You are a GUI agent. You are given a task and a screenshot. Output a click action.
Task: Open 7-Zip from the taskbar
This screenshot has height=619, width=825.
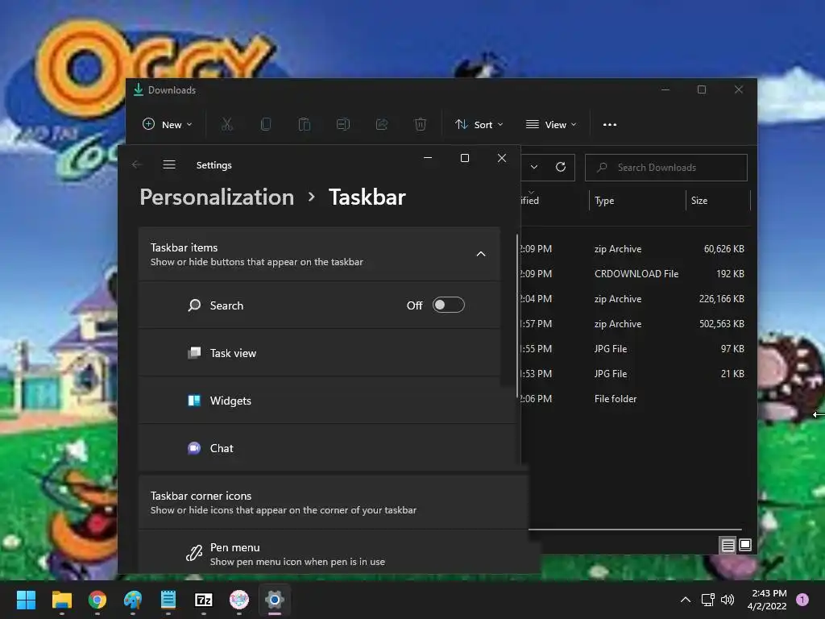coord(204,600)
